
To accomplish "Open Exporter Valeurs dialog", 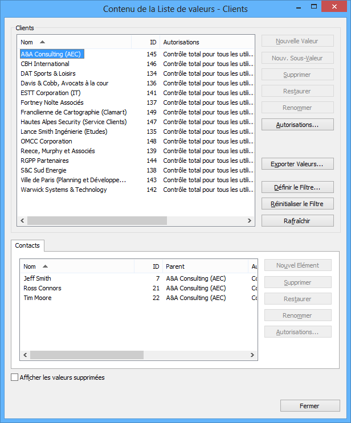I will [297, 164].
